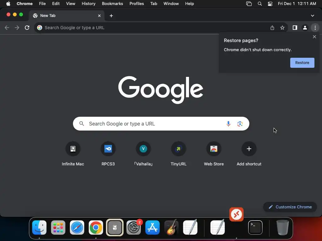The height and width of the screenshot is (241, 322).
Task: Click Restore to reopen pages
Action: (x=302, y=63)
